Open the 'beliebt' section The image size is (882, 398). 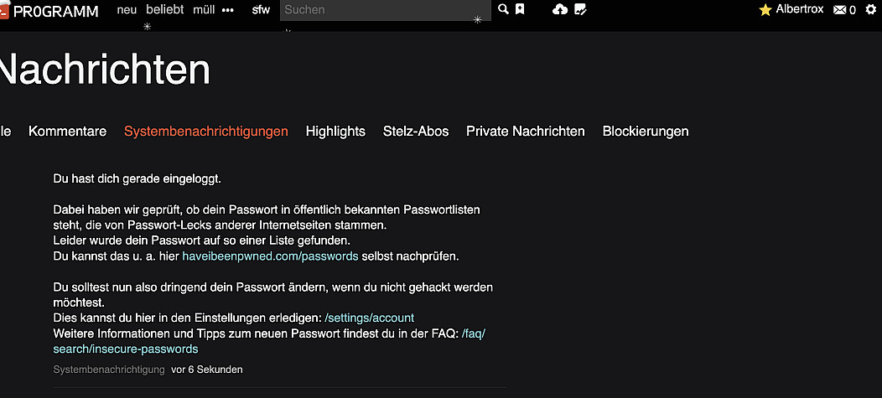coord(164,10)
